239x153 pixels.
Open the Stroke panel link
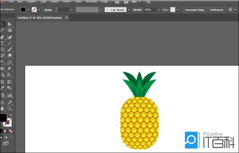coord(48,10)
